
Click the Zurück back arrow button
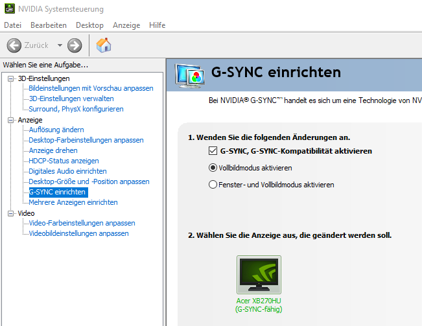point(14,45)
